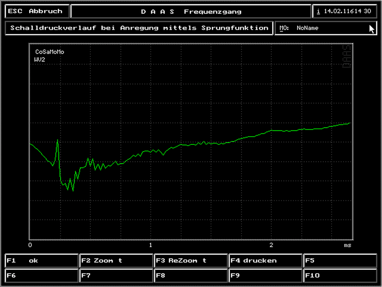Click the 2 ms mark on time axis
382x287 pixels.
[x=271, y=245]
